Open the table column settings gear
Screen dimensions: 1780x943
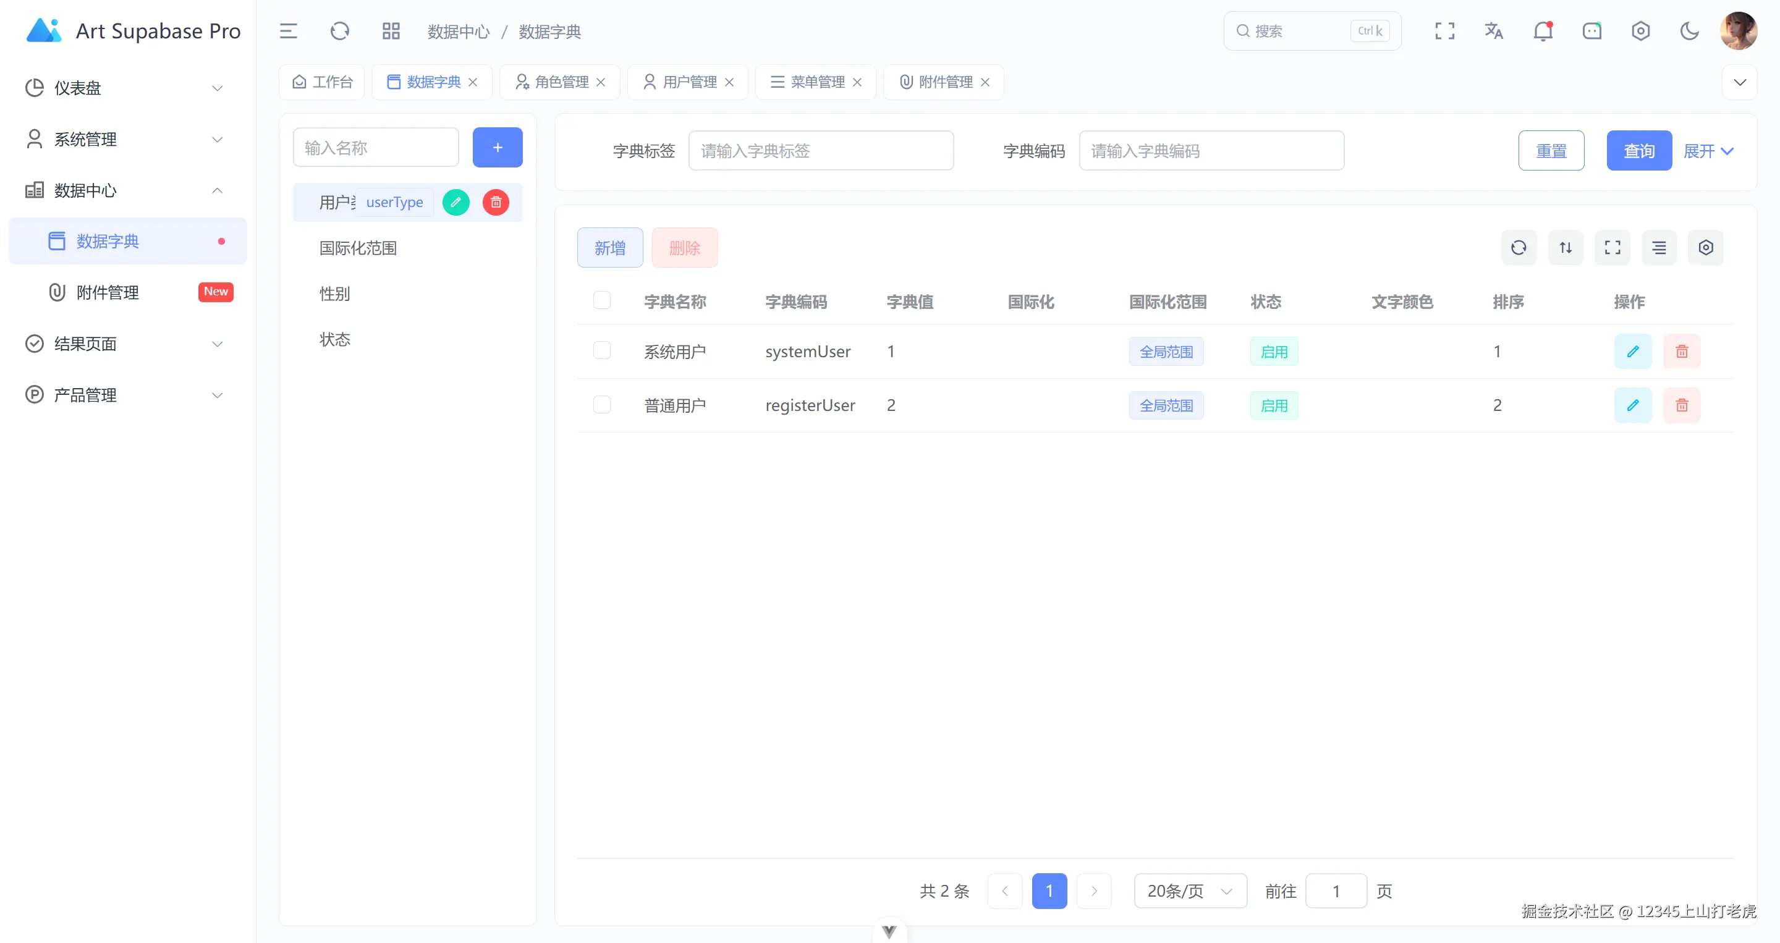[x=1705, y=247]
